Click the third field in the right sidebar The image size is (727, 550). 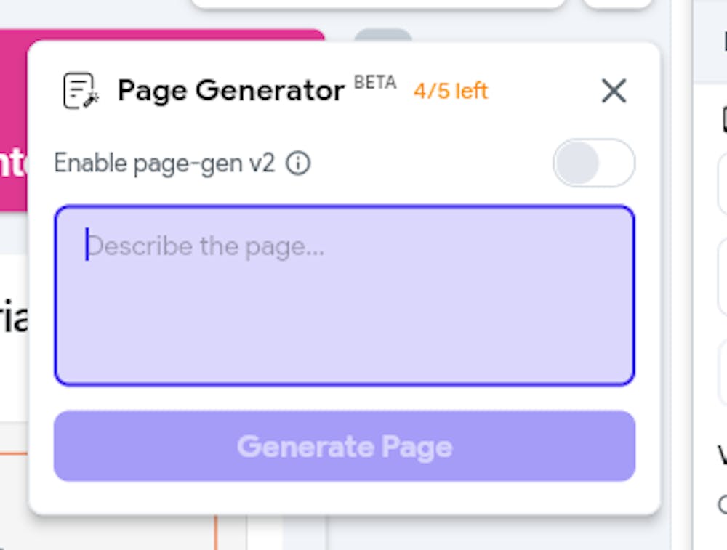tap(723, 372)
